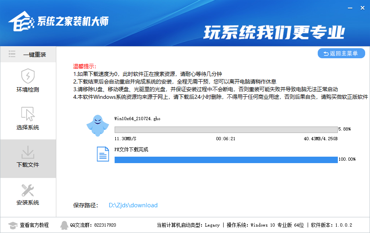Click boot type Legacy status entry
The image size is (370, 233).
[188, 225]
